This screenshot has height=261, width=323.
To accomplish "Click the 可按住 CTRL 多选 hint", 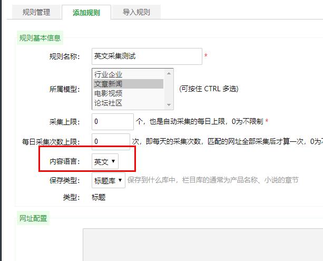I will [209, 89].
